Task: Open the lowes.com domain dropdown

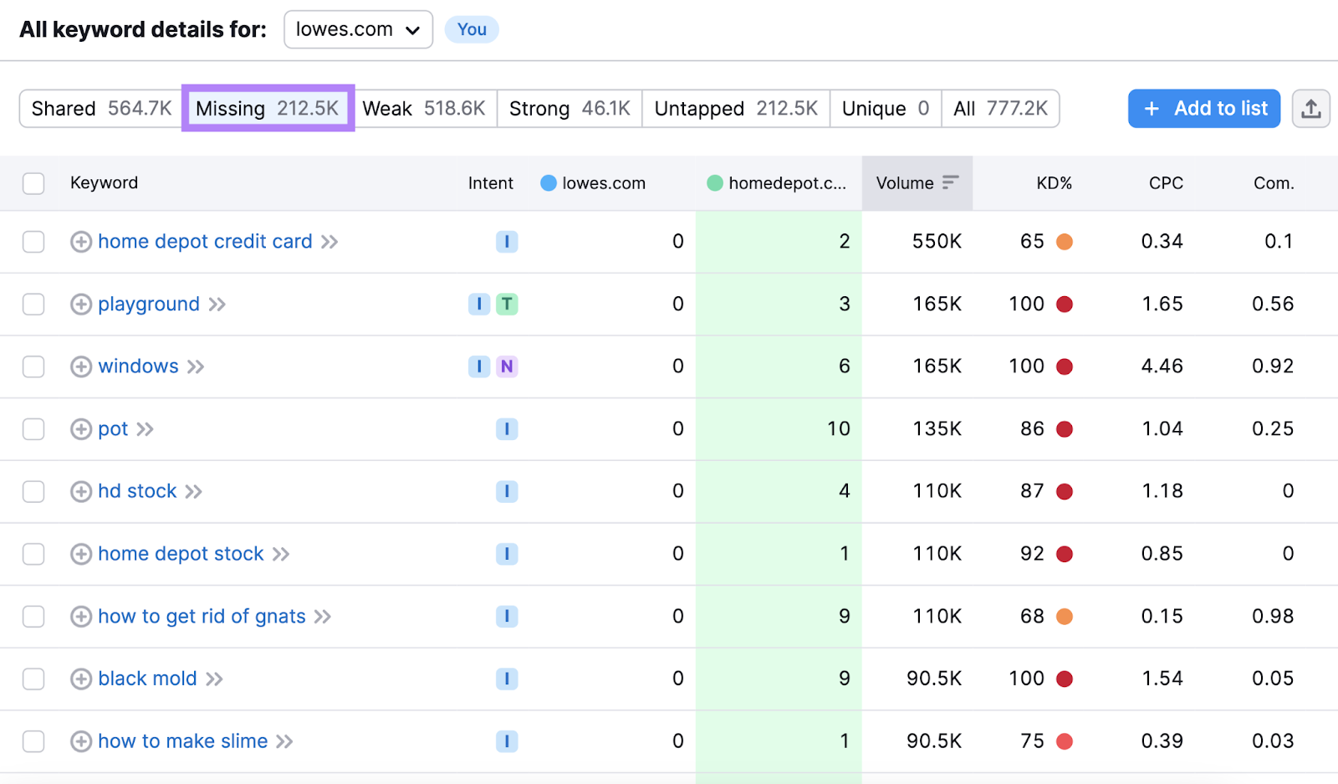Action: pyautogui.click(x=358, y=29)
